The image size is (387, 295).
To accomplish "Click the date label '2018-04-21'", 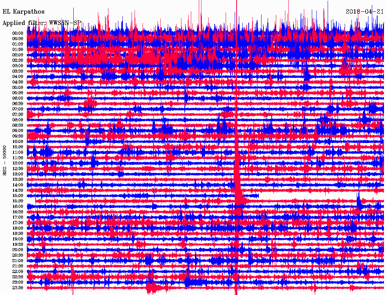I will tap(365, 12).
